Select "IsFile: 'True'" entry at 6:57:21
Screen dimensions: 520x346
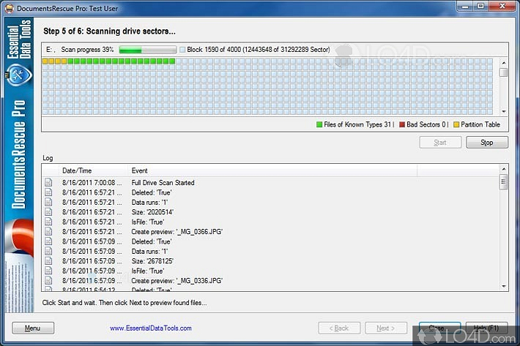click(148, 222)
